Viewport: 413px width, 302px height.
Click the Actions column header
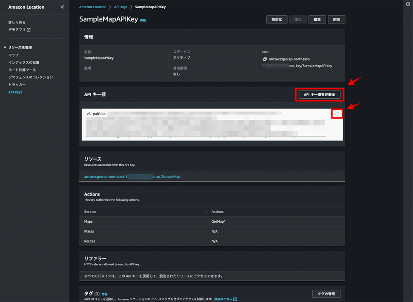[x=218, y=212]
